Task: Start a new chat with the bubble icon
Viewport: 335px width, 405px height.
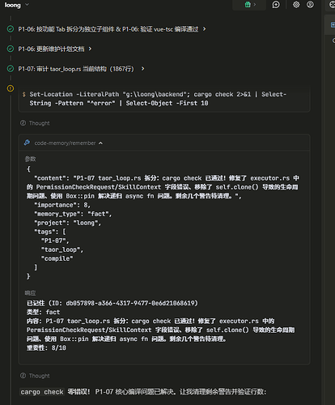Action: point(276,5)
